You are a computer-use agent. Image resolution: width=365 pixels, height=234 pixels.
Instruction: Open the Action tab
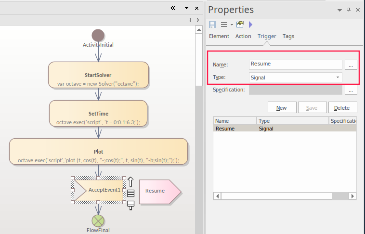(243, 36)
